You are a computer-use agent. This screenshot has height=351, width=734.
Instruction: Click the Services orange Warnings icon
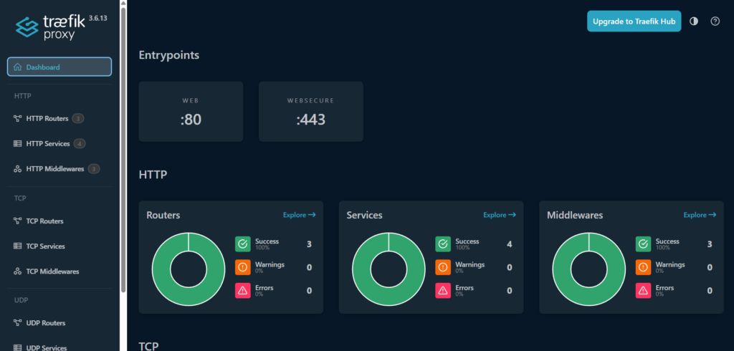pos(442,267)
